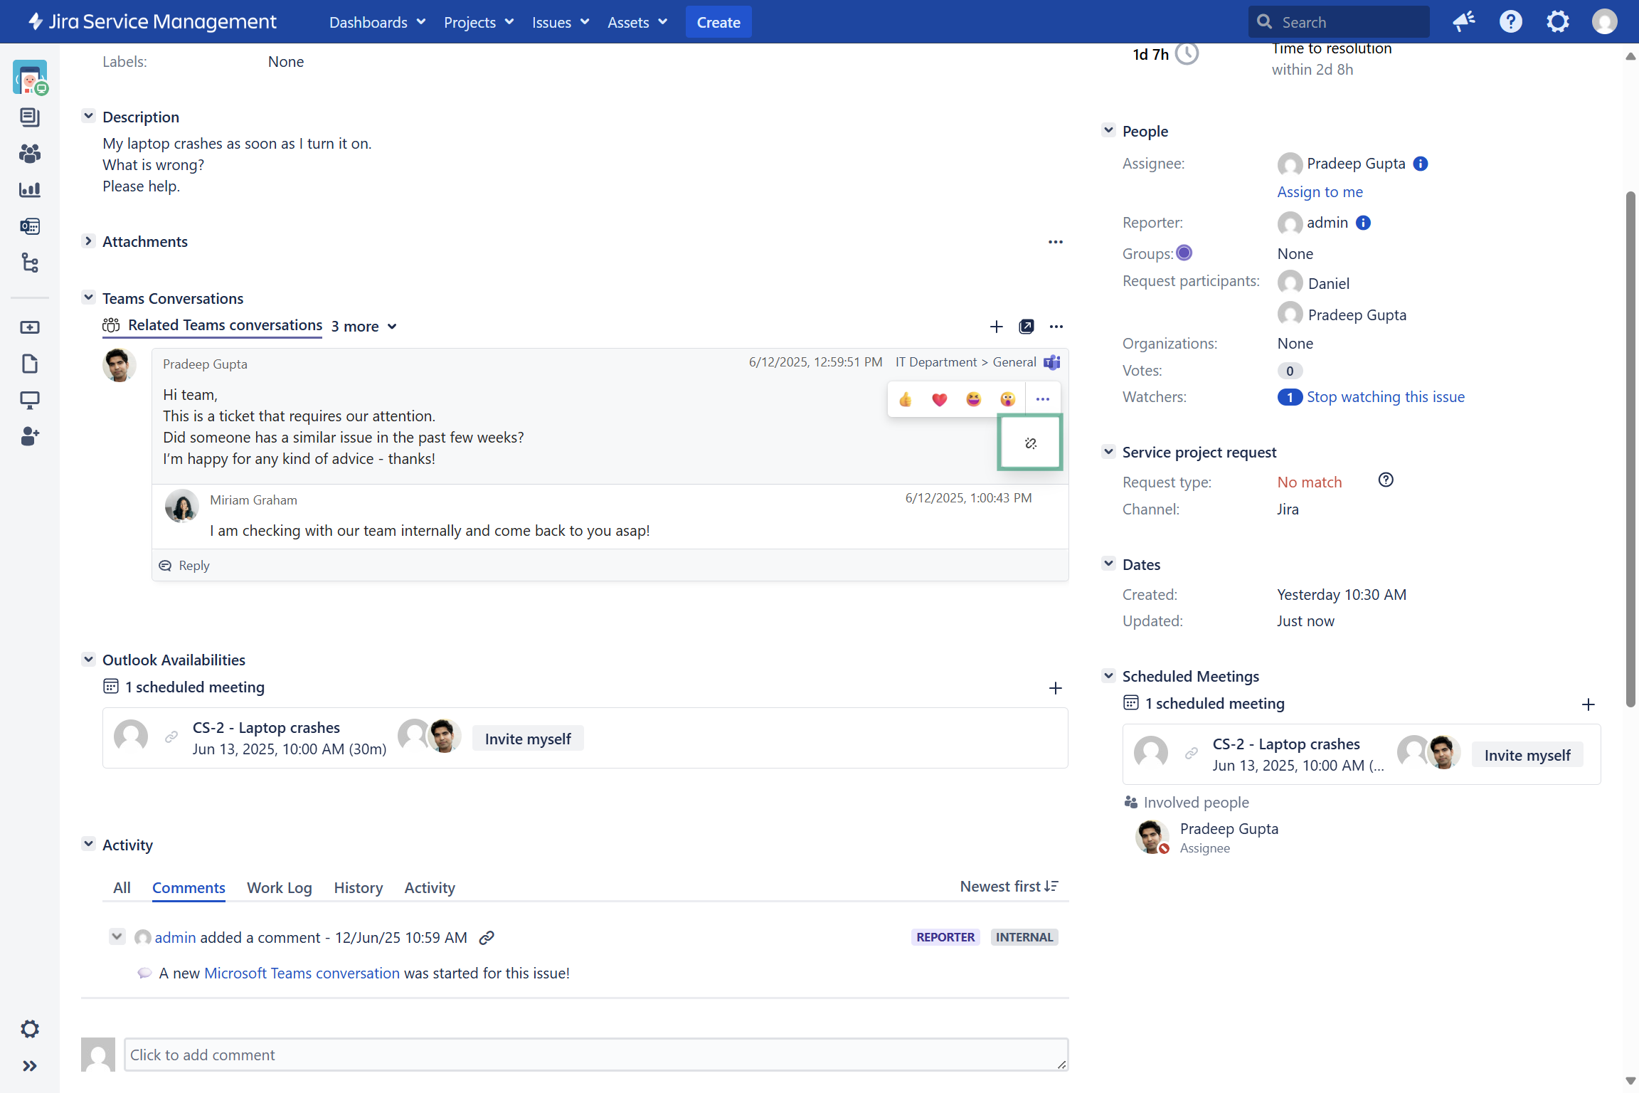Open the Projects menu
1639x1093 pixels.
pos(478,22)
